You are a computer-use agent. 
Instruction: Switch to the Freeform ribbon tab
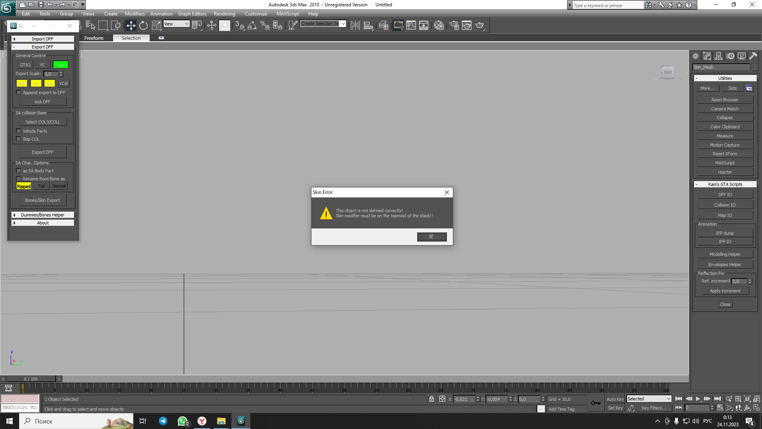pos(94,38)
